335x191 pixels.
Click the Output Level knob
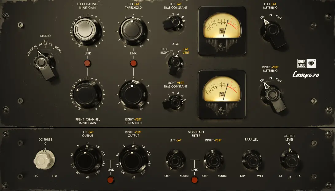pyautogui.click(x=290, y=160)
